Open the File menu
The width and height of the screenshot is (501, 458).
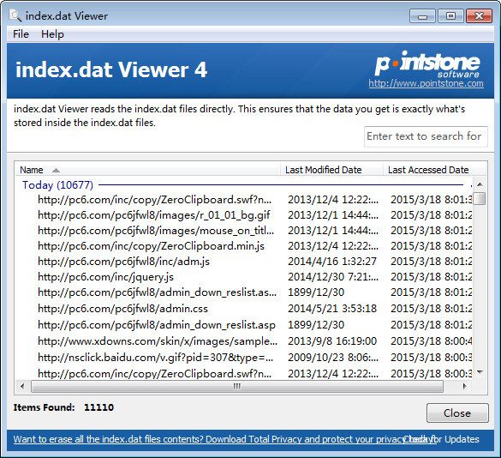[x=21, y=34]
